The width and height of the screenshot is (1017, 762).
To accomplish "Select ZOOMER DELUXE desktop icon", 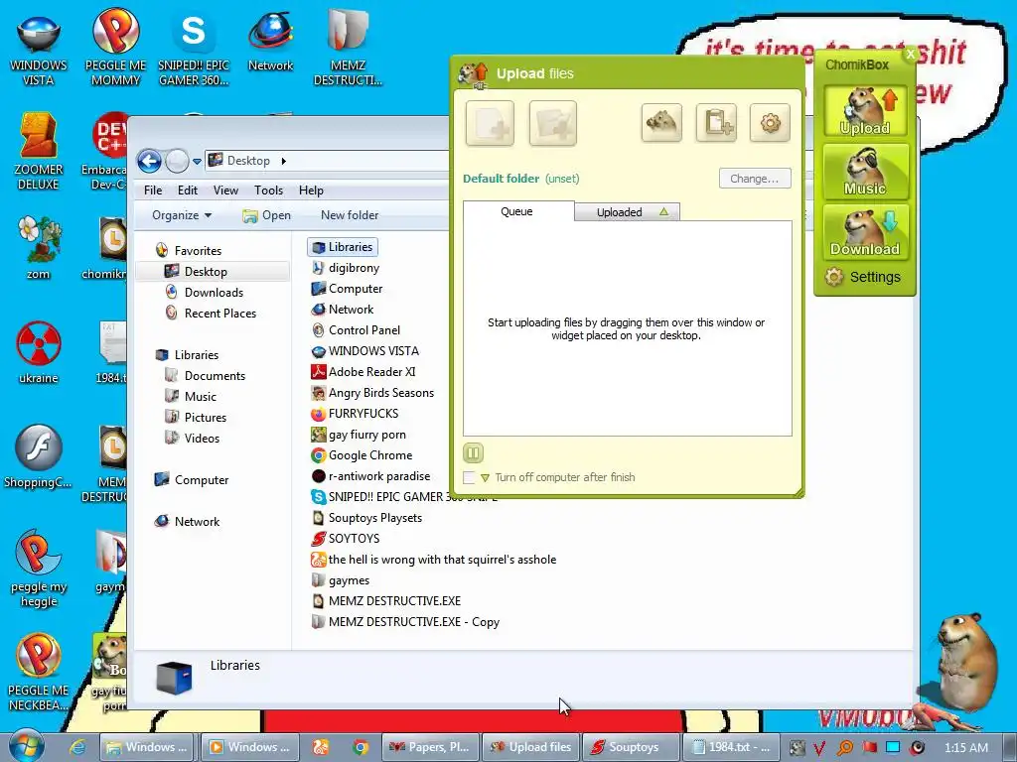I will (39, 151).
